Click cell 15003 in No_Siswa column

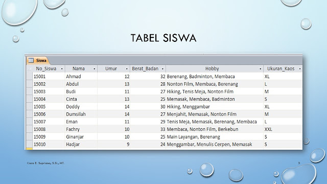[49, 91]
